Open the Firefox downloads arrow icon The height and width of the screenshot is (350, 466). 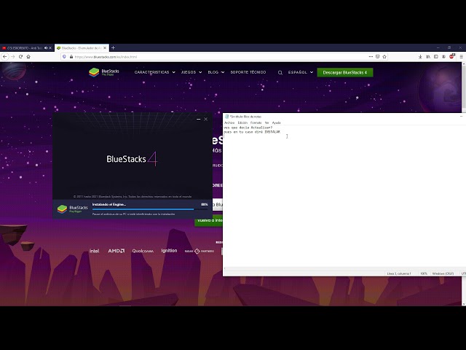[420, 57]
